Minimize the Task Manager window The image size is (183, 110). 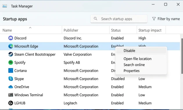pyautogui.click(x=153, y=4)
